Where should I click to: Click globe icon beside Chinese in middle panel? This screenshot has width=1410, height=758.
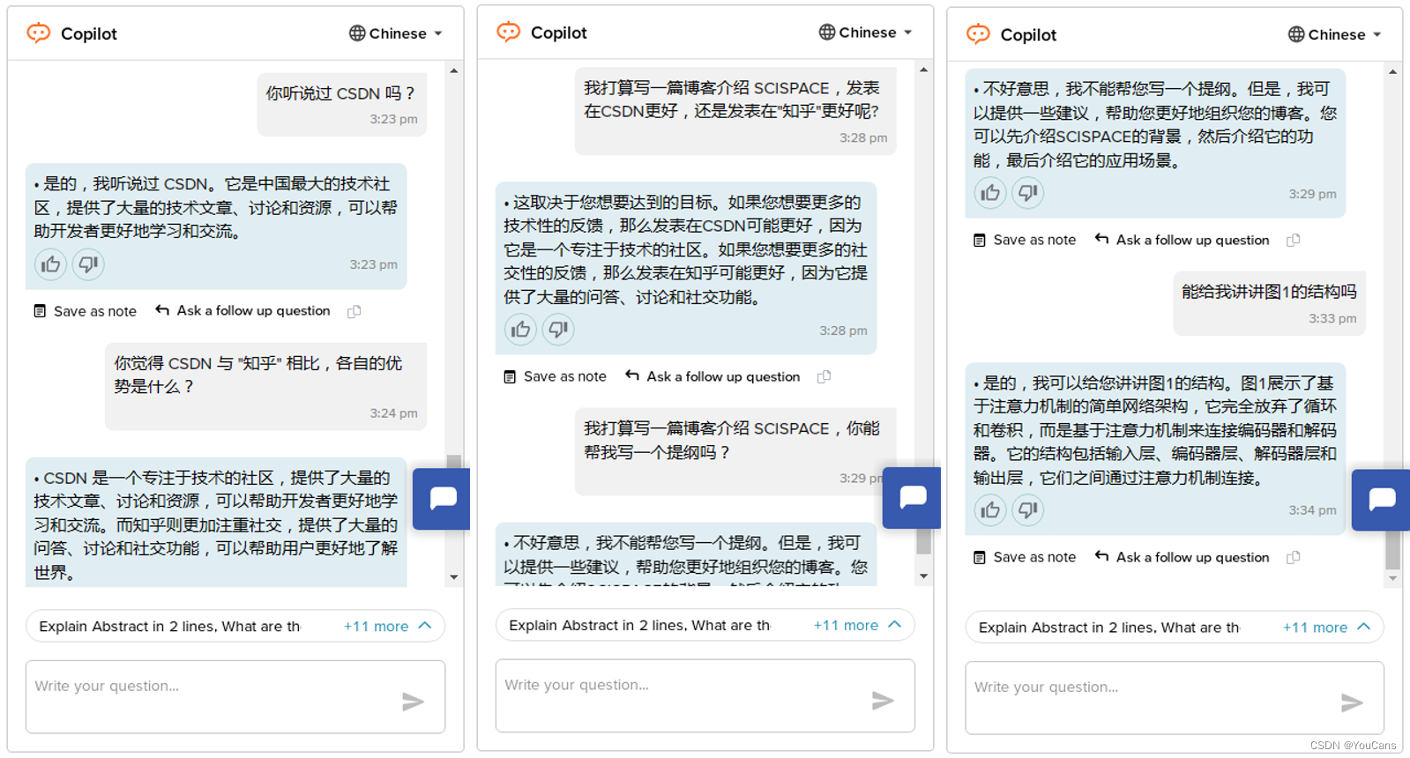[827, 33]
